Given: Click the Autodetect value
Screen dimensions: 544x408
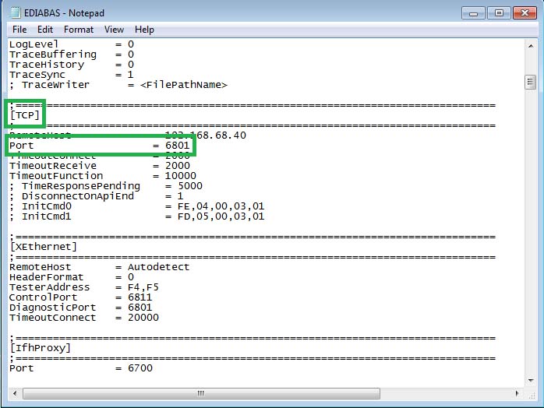Looking at the screenshot, I should 158,267.
